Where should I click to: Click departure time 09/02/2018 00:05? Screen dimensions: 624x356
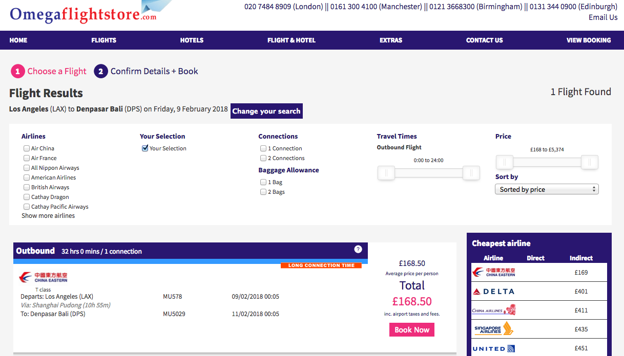[256, 297]
